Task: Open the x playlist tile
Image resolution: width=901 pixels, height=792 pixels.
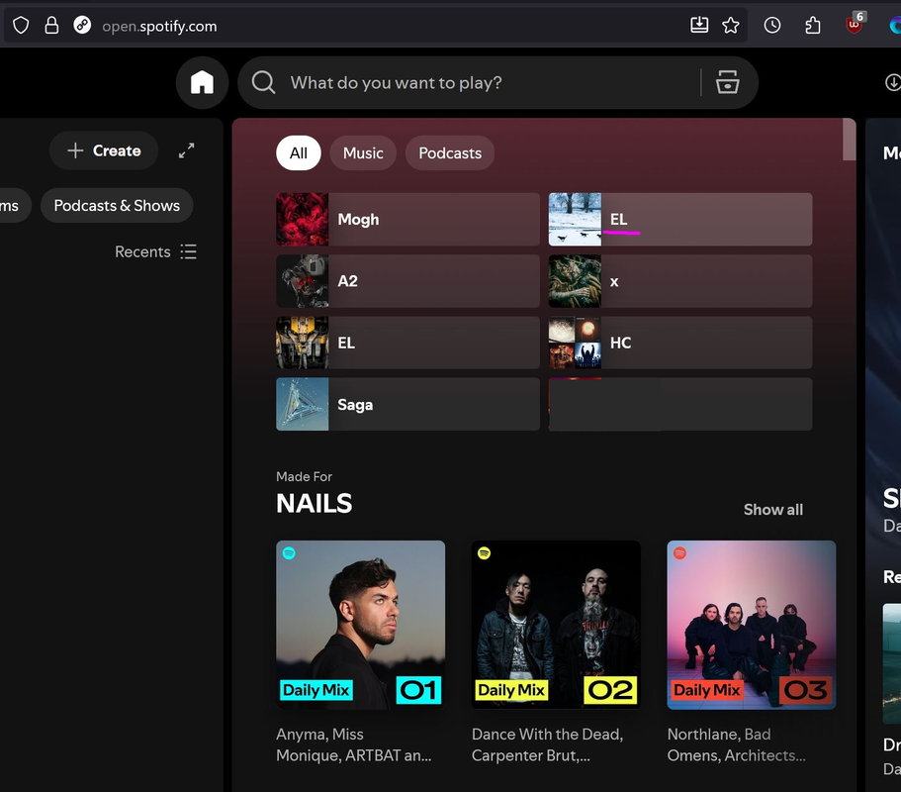Action: click(680, 281)
